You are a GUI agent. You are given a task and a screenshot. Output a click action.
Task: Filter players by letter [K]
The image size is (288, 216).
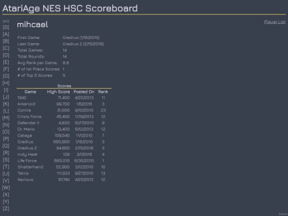point(6,104)
